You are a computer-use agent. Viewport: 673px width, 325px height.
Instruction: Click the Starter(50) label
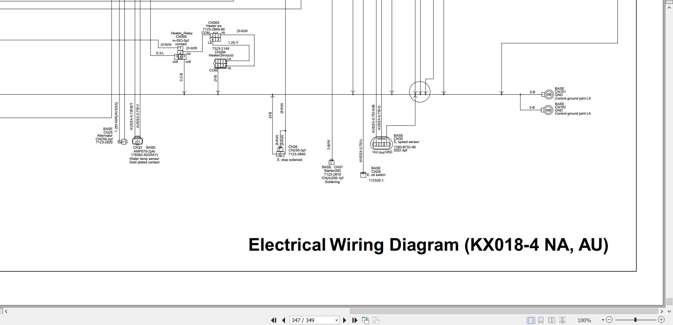tap(332, 171)
